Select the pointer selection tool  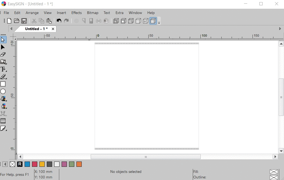[3, 40]
